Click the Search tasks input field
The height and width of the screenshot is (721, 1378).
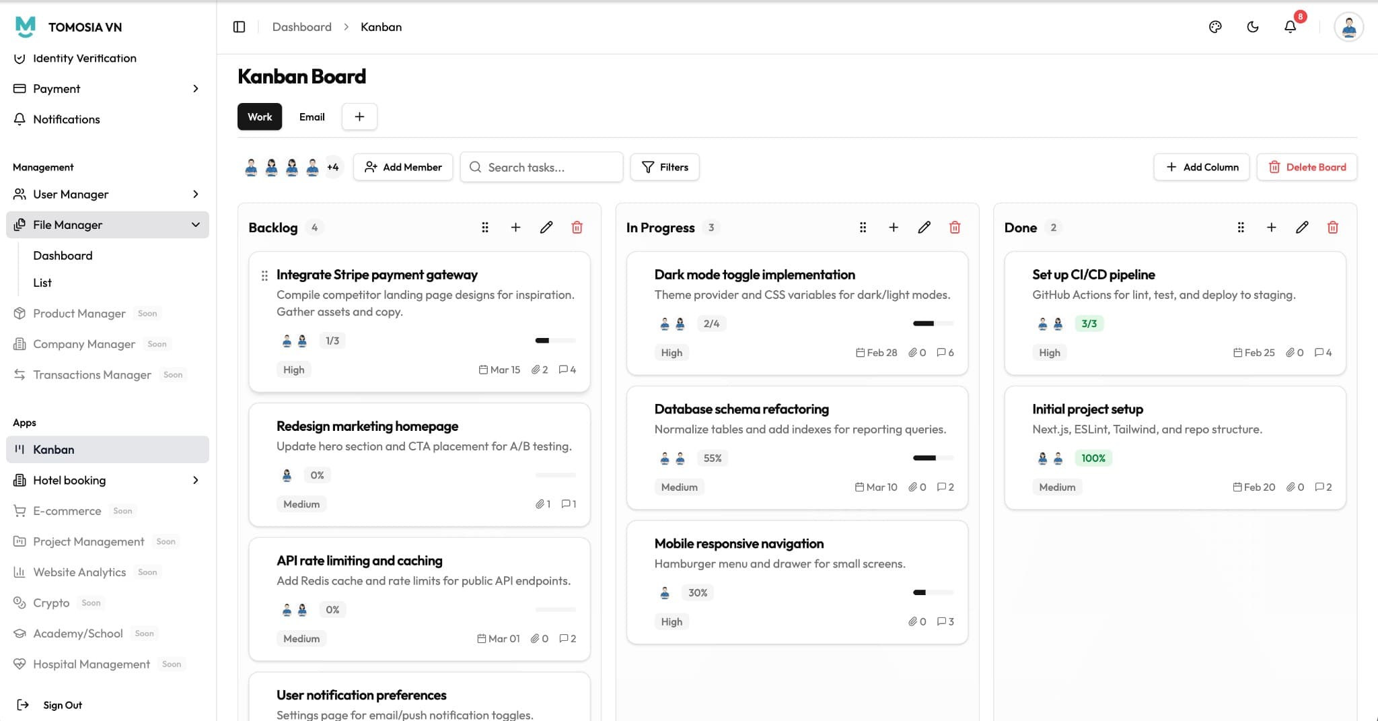(542, 167)
